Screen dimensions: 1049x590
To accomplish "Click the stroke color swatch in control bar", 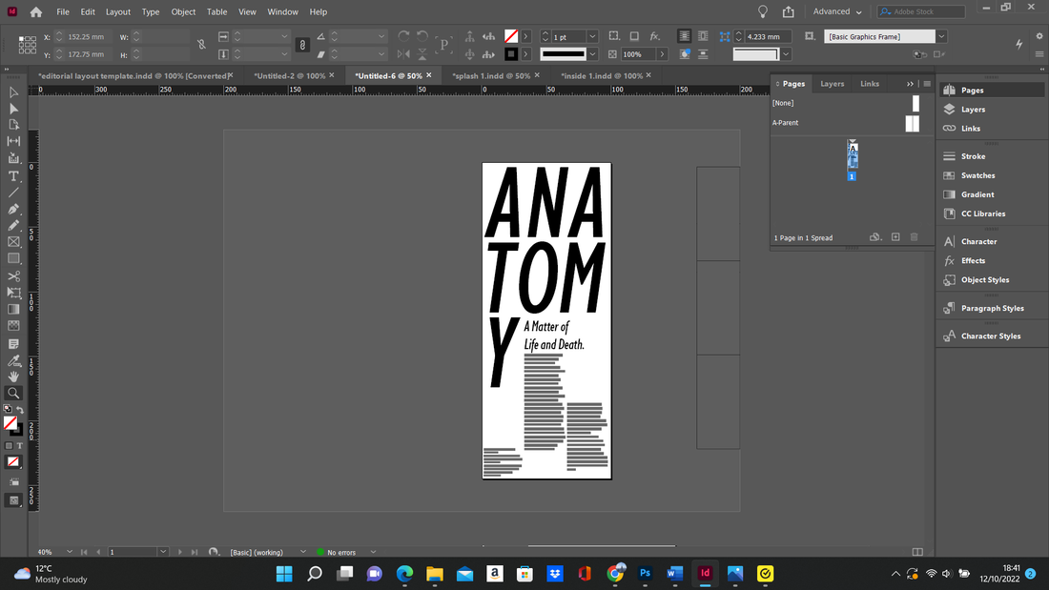I will (511, 54).
